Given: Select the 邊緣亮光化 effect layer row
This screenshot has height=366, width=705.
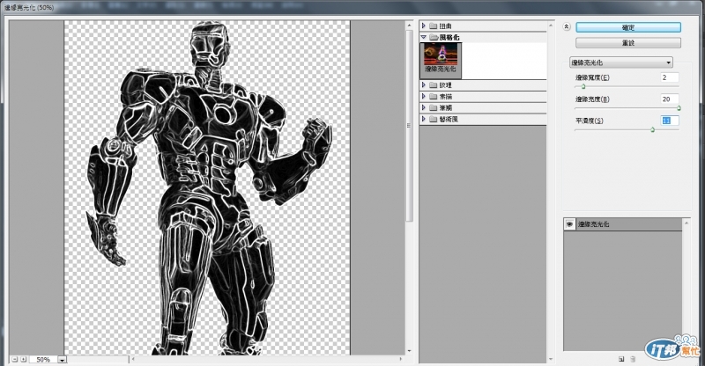Looking at the screenshot, I should click(x=623, y=224).
